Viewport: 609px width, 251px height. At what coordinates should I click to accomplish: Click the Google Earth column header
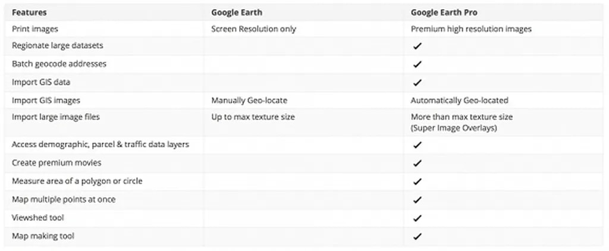pyautogui.click(x=237, y=12)
